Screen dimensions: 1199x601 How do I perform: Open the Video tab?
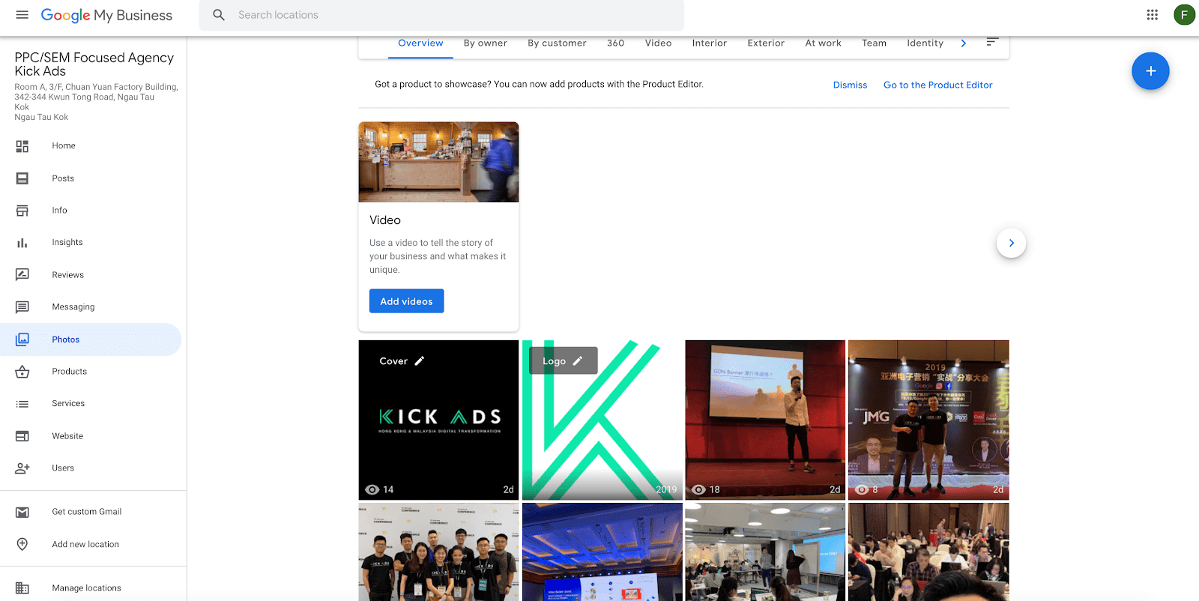(x=659, y=43)
